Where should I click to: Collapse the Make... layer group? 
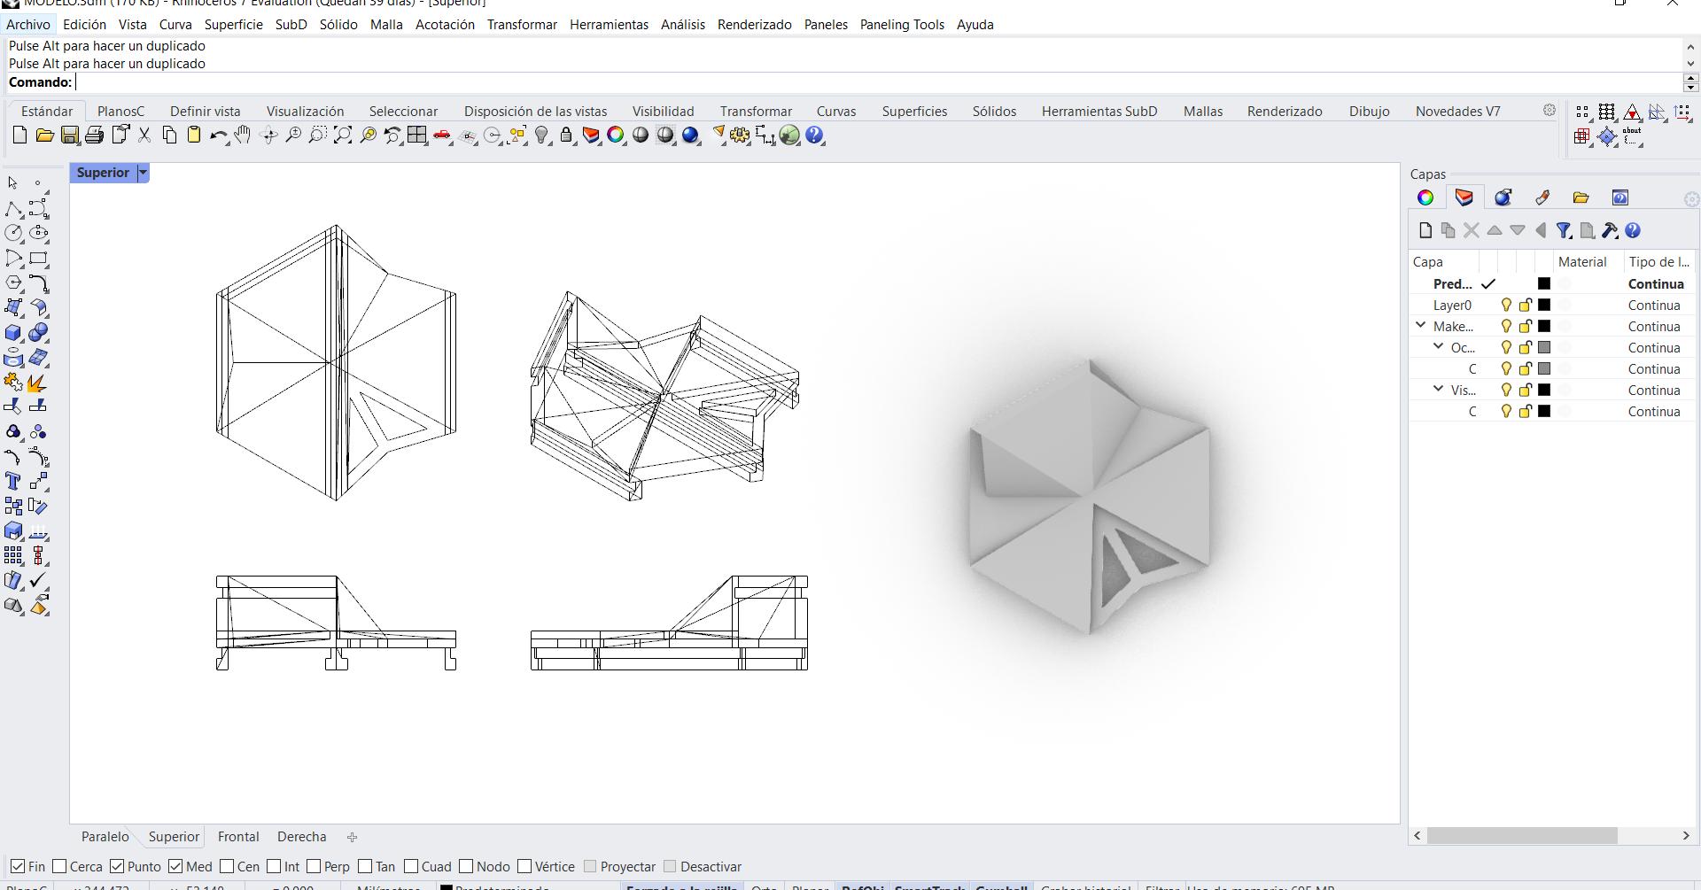point(1421,326)
